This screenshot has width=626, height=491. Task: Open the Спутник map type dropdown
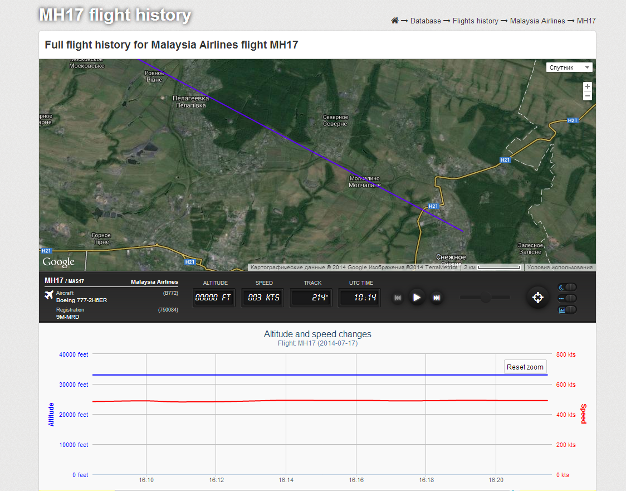[569, 67]
